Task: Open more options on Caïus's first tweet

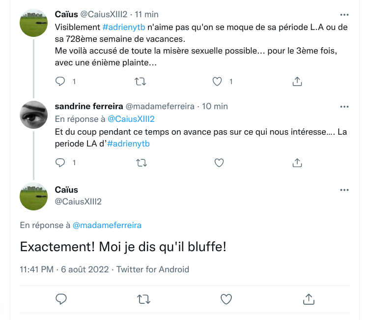Action: click(344, 15)
